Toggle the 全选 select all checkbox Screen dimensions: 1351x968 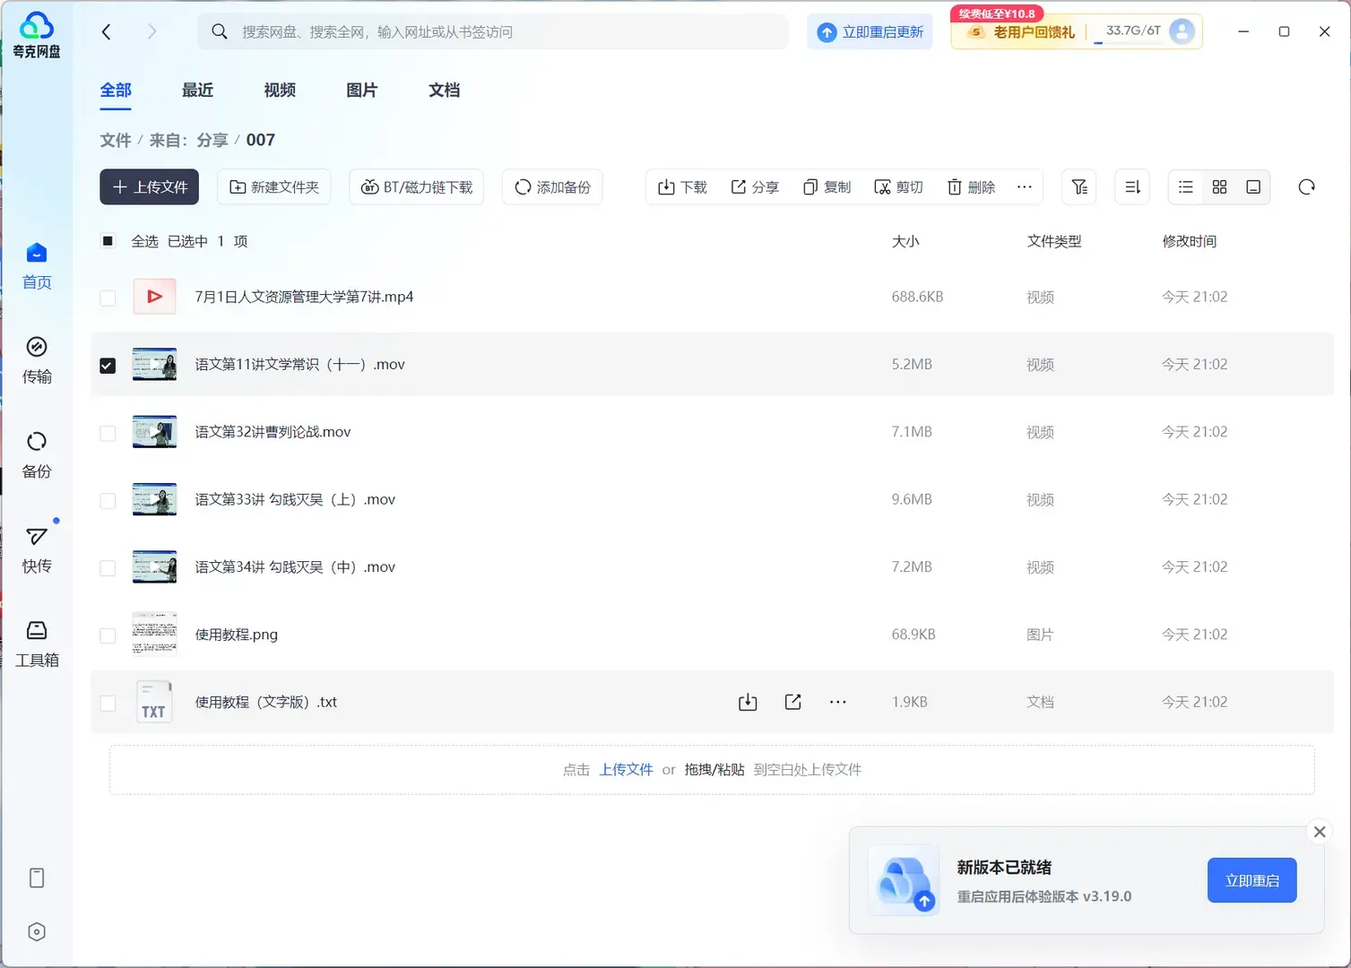(x=108, y=241)
